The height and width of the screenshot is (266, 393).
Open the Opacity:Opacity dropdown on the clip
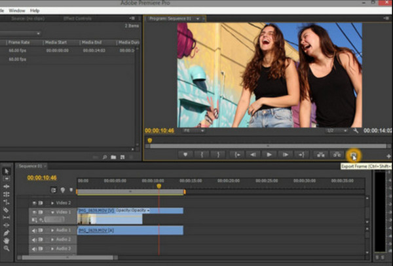pos(133,210)
